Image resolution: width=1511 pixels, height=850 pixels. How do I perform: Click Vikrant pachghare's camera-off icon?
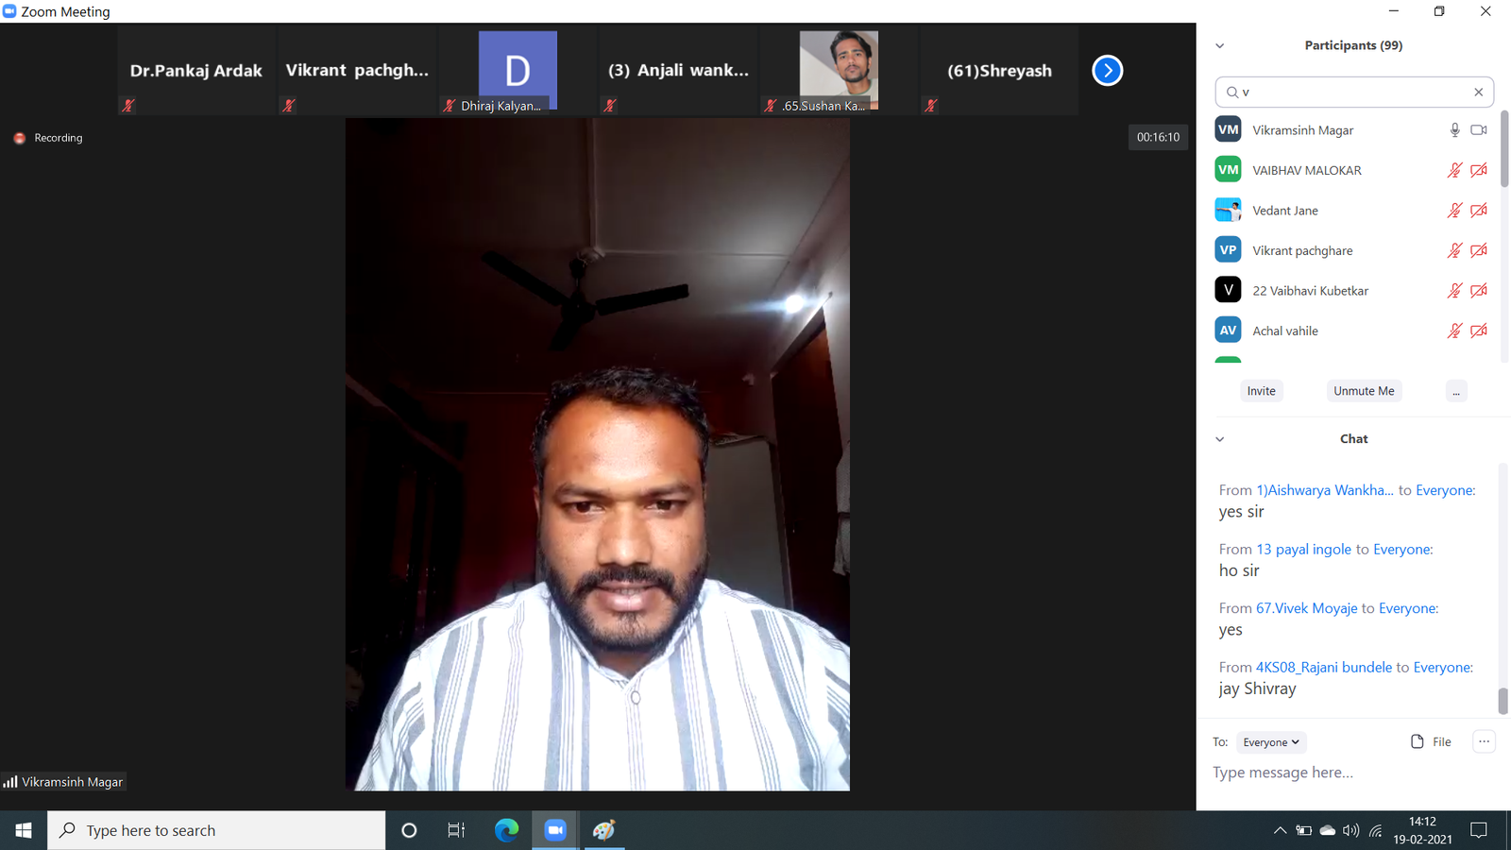pyautogui.click(x=1479, y=250)
